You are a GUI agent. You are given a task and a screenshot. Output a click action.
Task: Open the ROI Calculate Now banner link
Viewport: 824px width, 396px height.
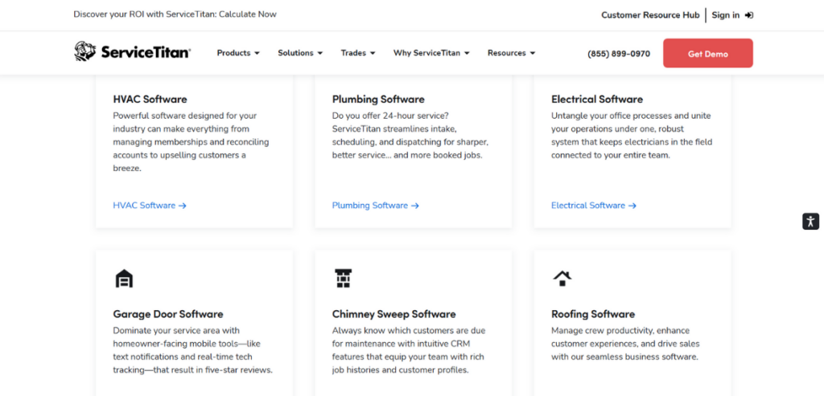click(175, 14)
